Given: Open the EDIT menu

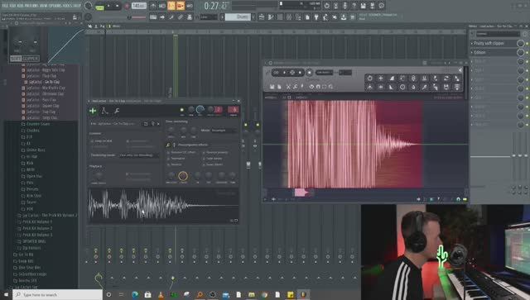Looking at the screenshot, I should click(x=13, y=6).
